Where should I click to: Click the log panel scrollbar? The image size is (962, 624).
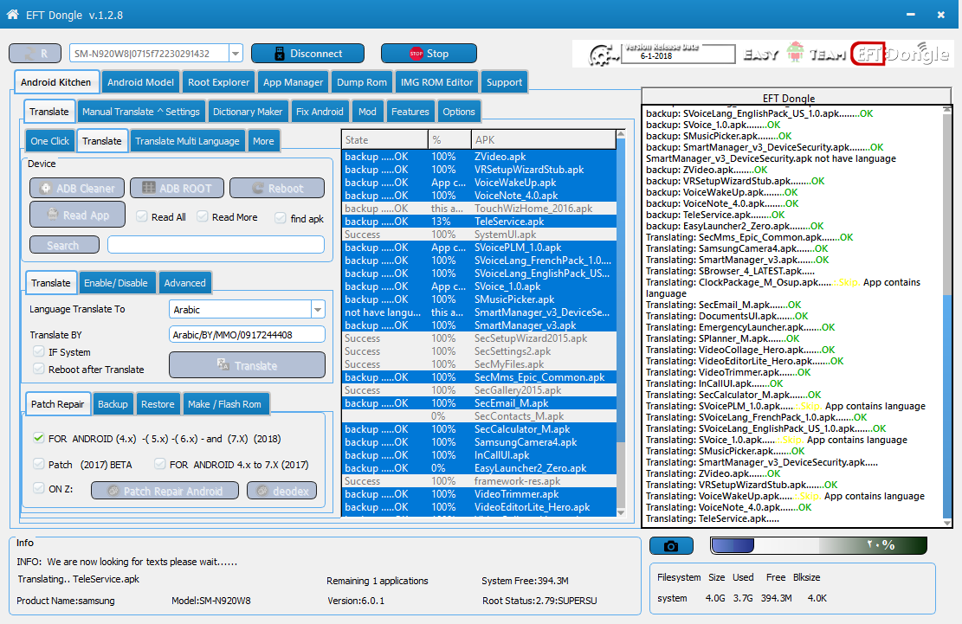coord(947,316)
